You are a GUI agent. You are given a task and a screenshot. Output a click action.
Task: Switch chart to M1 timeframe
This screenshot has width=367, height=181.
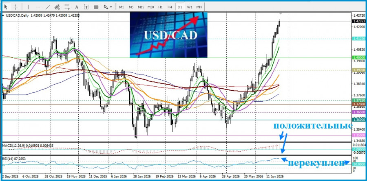pyautogui.click(x=122, y=7)
